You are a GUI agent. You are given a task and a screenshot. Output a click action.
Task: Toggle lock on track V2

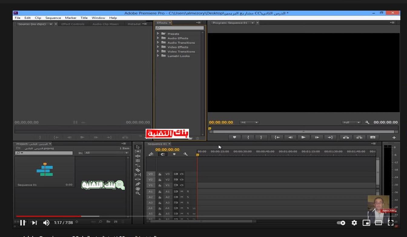click(160, 180)
